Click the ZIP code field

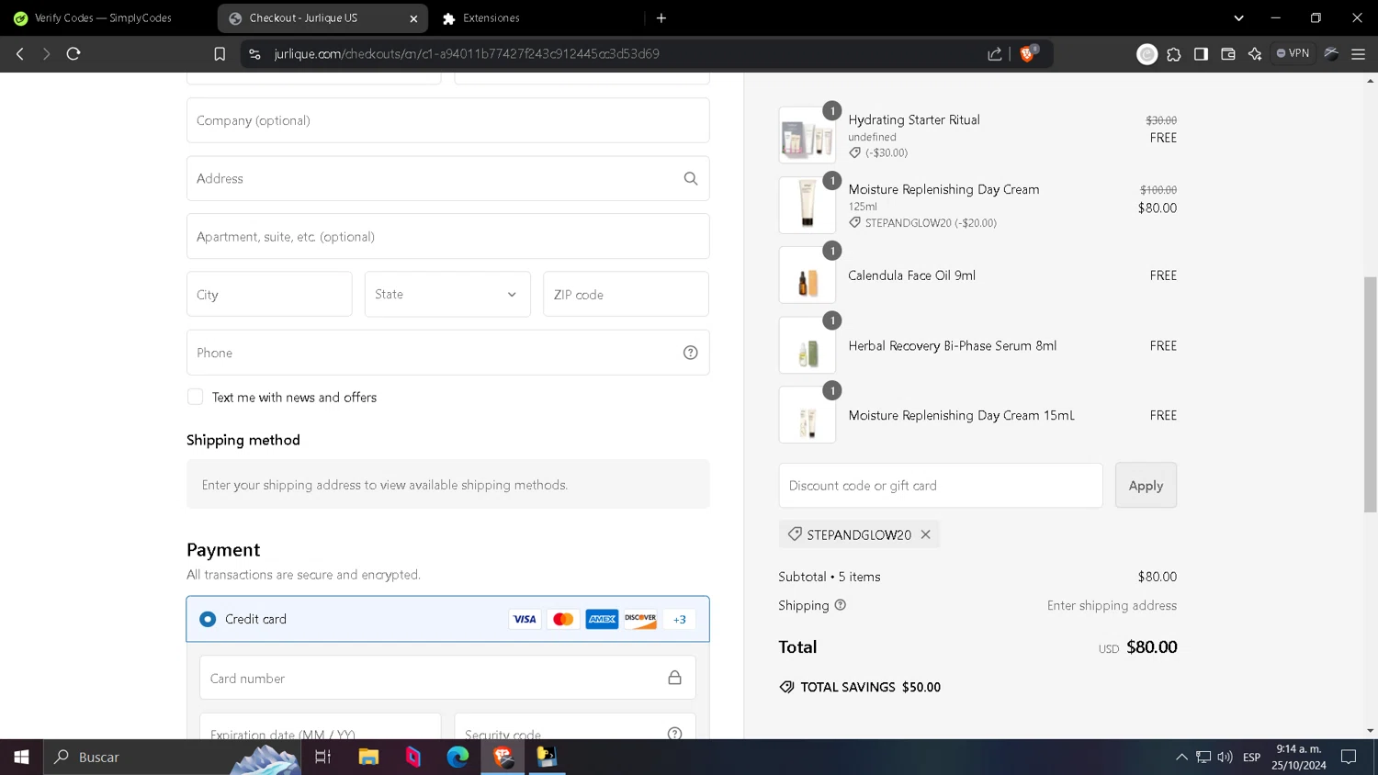point(626,294)
